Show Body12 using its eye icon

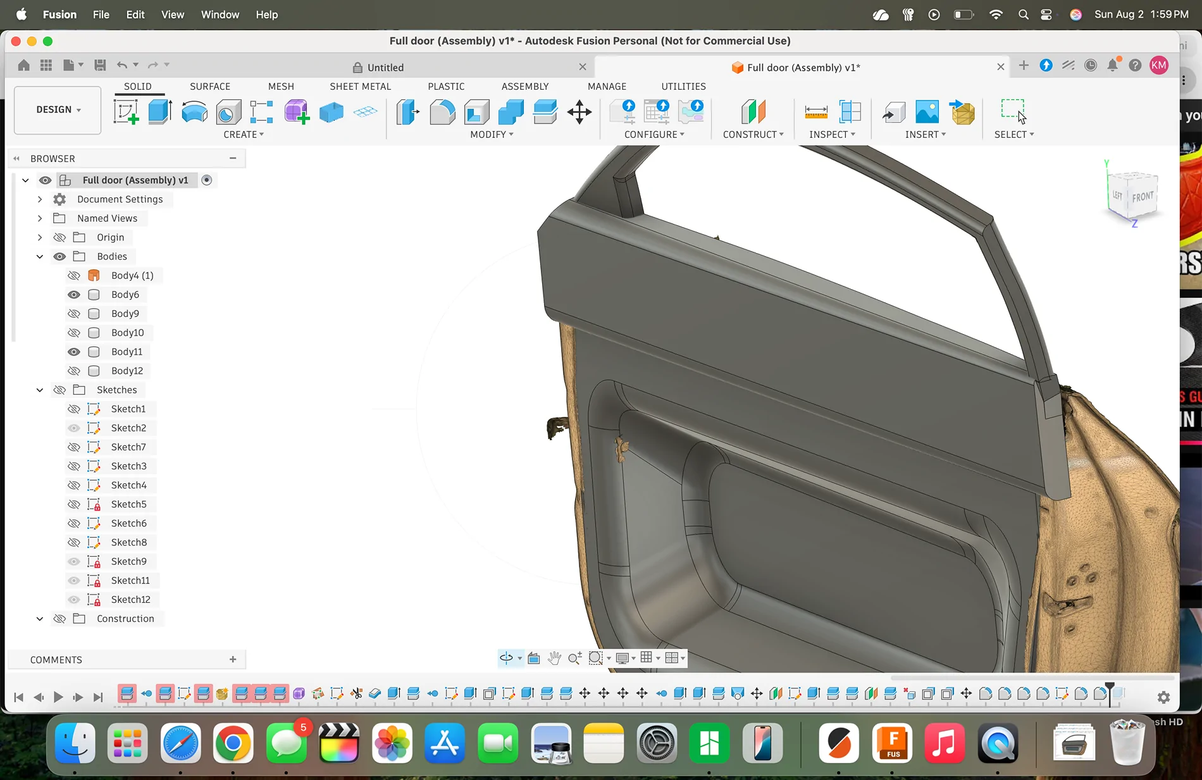(x=74, y=371)
